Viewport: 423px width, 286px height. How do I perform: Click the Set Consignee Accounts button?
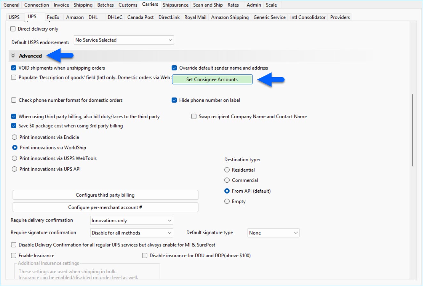(212, 79)
